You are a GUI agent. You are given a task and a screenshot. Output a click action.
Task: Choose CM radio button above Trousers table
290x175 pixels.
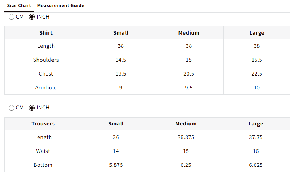click(11, 108)
